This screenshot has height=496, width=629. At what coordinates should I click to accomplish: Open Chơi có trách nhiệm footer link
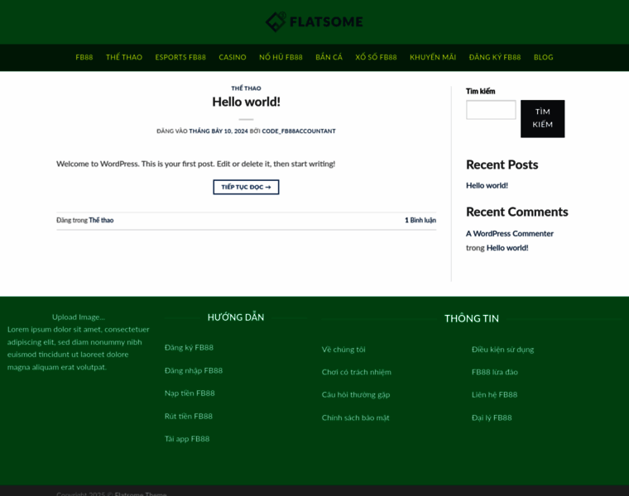coord(356,372)
